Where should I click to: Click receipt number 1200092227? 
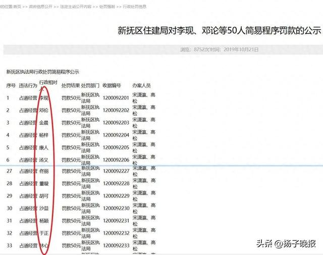[116, 171]
